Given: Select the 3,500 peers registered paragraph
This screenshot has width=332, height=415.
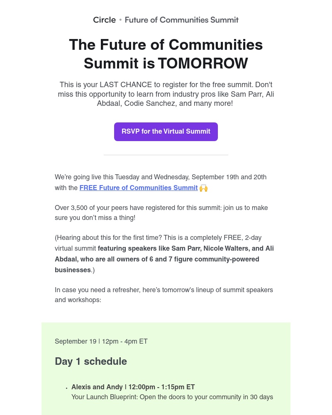Looking at the screenshot, I should (161, 212).
